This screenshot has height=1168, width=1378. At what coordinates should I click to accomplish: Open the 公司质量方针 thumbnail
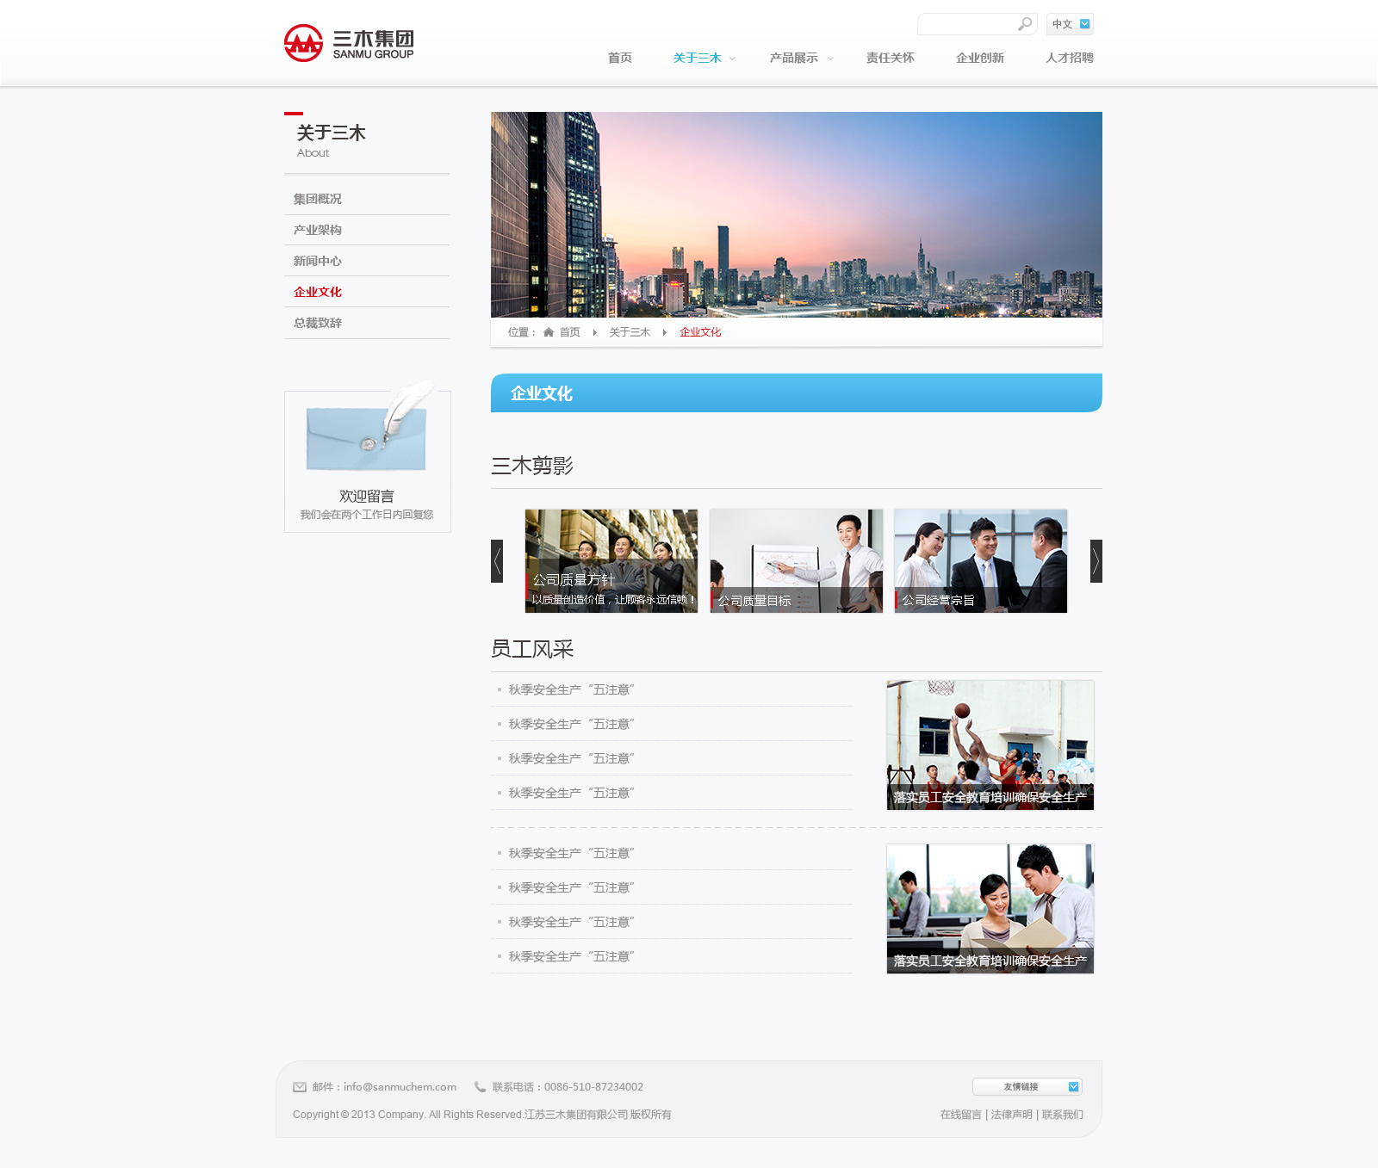[x=611, y=561]
